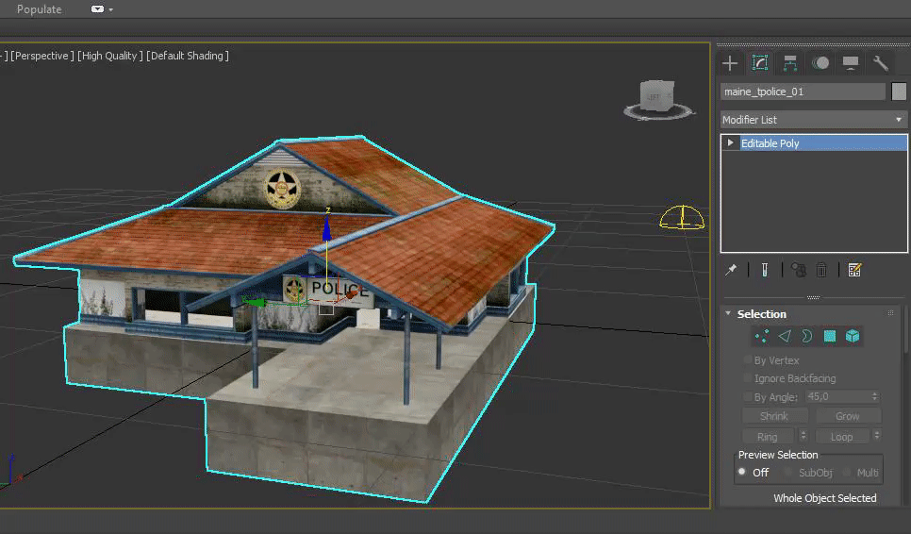This screenshot has width=911, height=534.
Task: Collapse the Selection rollout
Action: pos(727,314)
